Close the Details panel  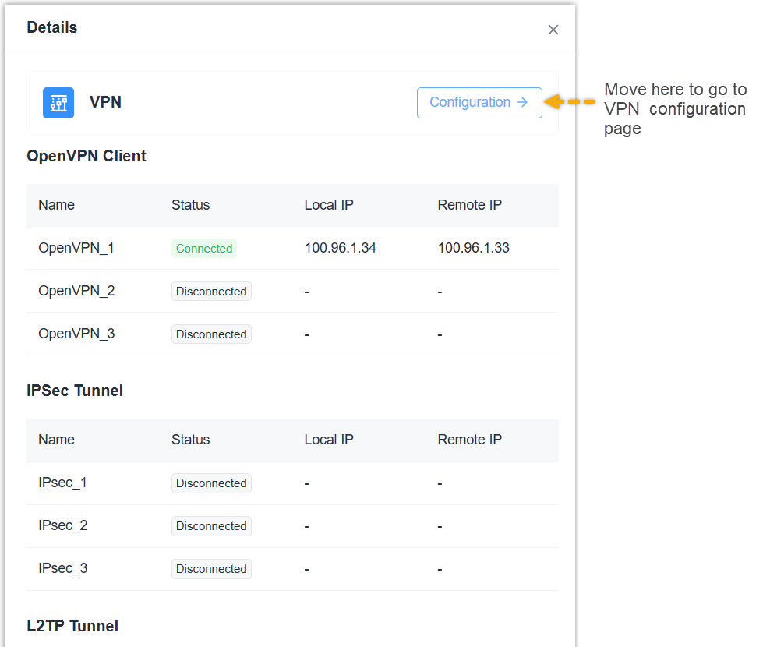[553, 30]
